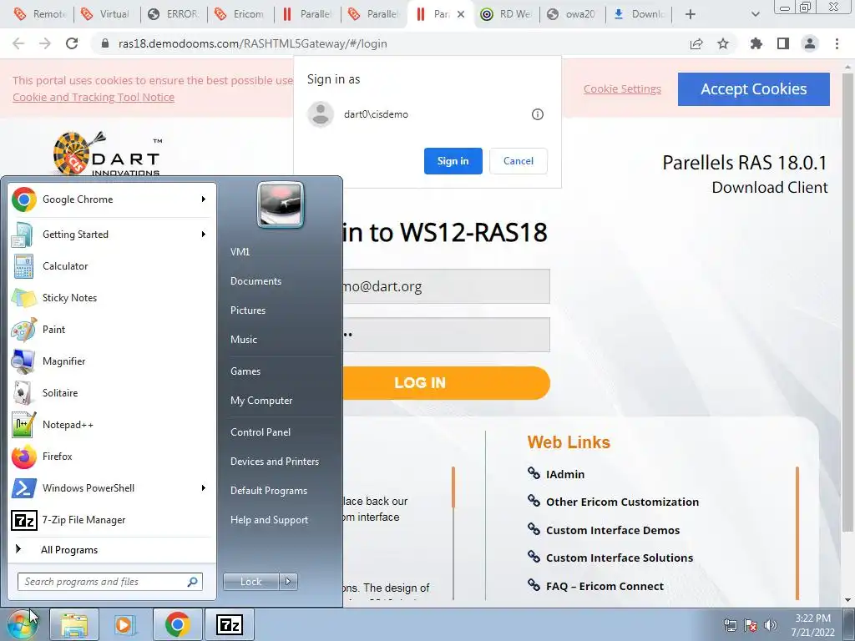Open Documents from the Start menu
The image size is (855, 641).
tap(255, 281)
